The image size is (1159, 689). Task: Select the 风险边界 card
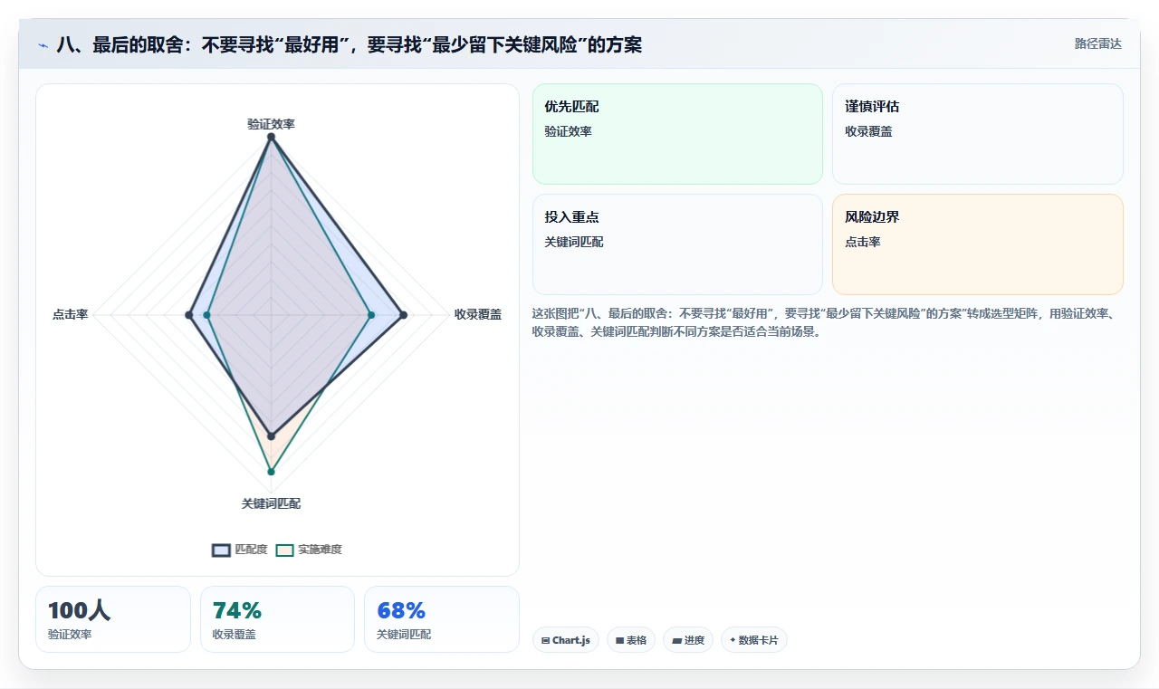(x=978, y=244)
